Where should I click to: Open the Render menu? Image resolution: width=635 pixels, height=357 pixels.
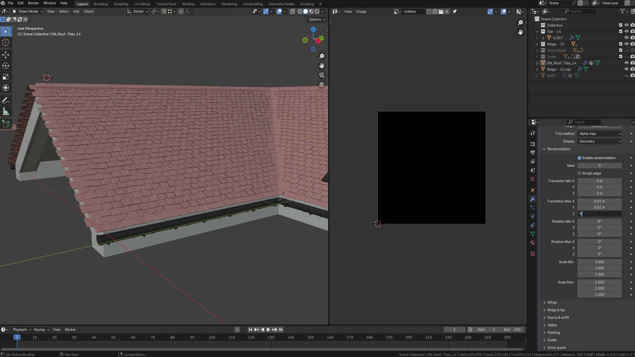click(33, 3)
